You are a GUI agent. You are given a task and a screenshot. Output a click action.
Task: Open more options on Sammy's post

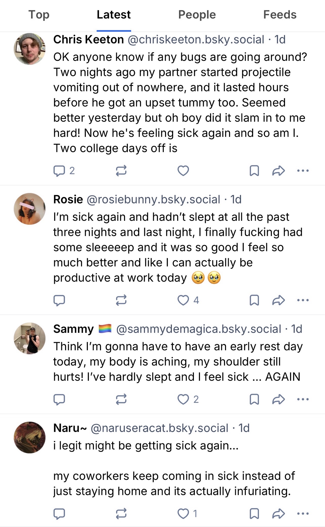[x=303, y=399]
